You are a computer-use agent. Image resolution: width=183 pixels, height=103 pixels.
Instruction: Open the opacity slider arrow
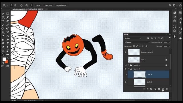tap(169, 42)
